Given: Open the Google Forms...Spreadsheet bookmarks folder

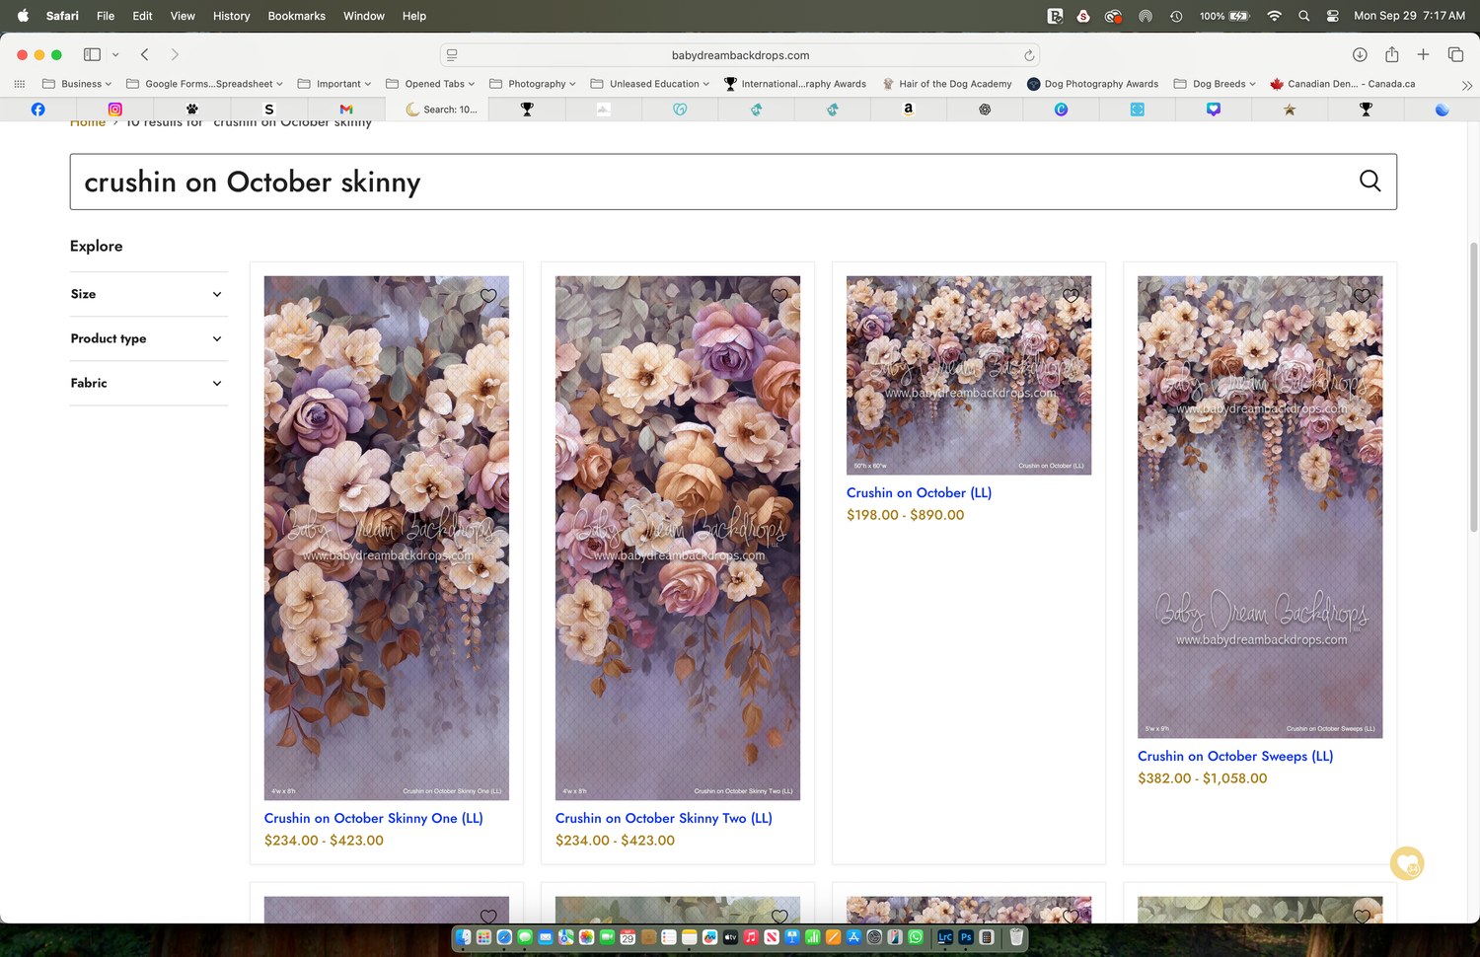Looking at the screenshot, I should 204,84.
